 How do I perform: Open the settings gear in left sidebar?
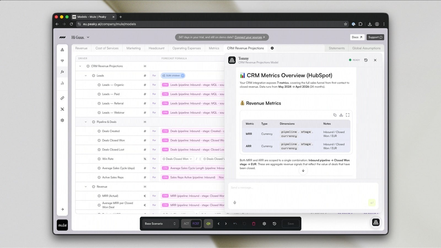coord(62,120)
